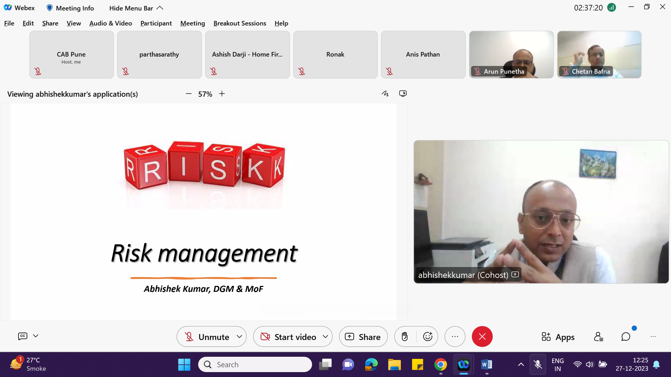Open the participants panel icon
The image size is (671, 377).
pos(598,337)
